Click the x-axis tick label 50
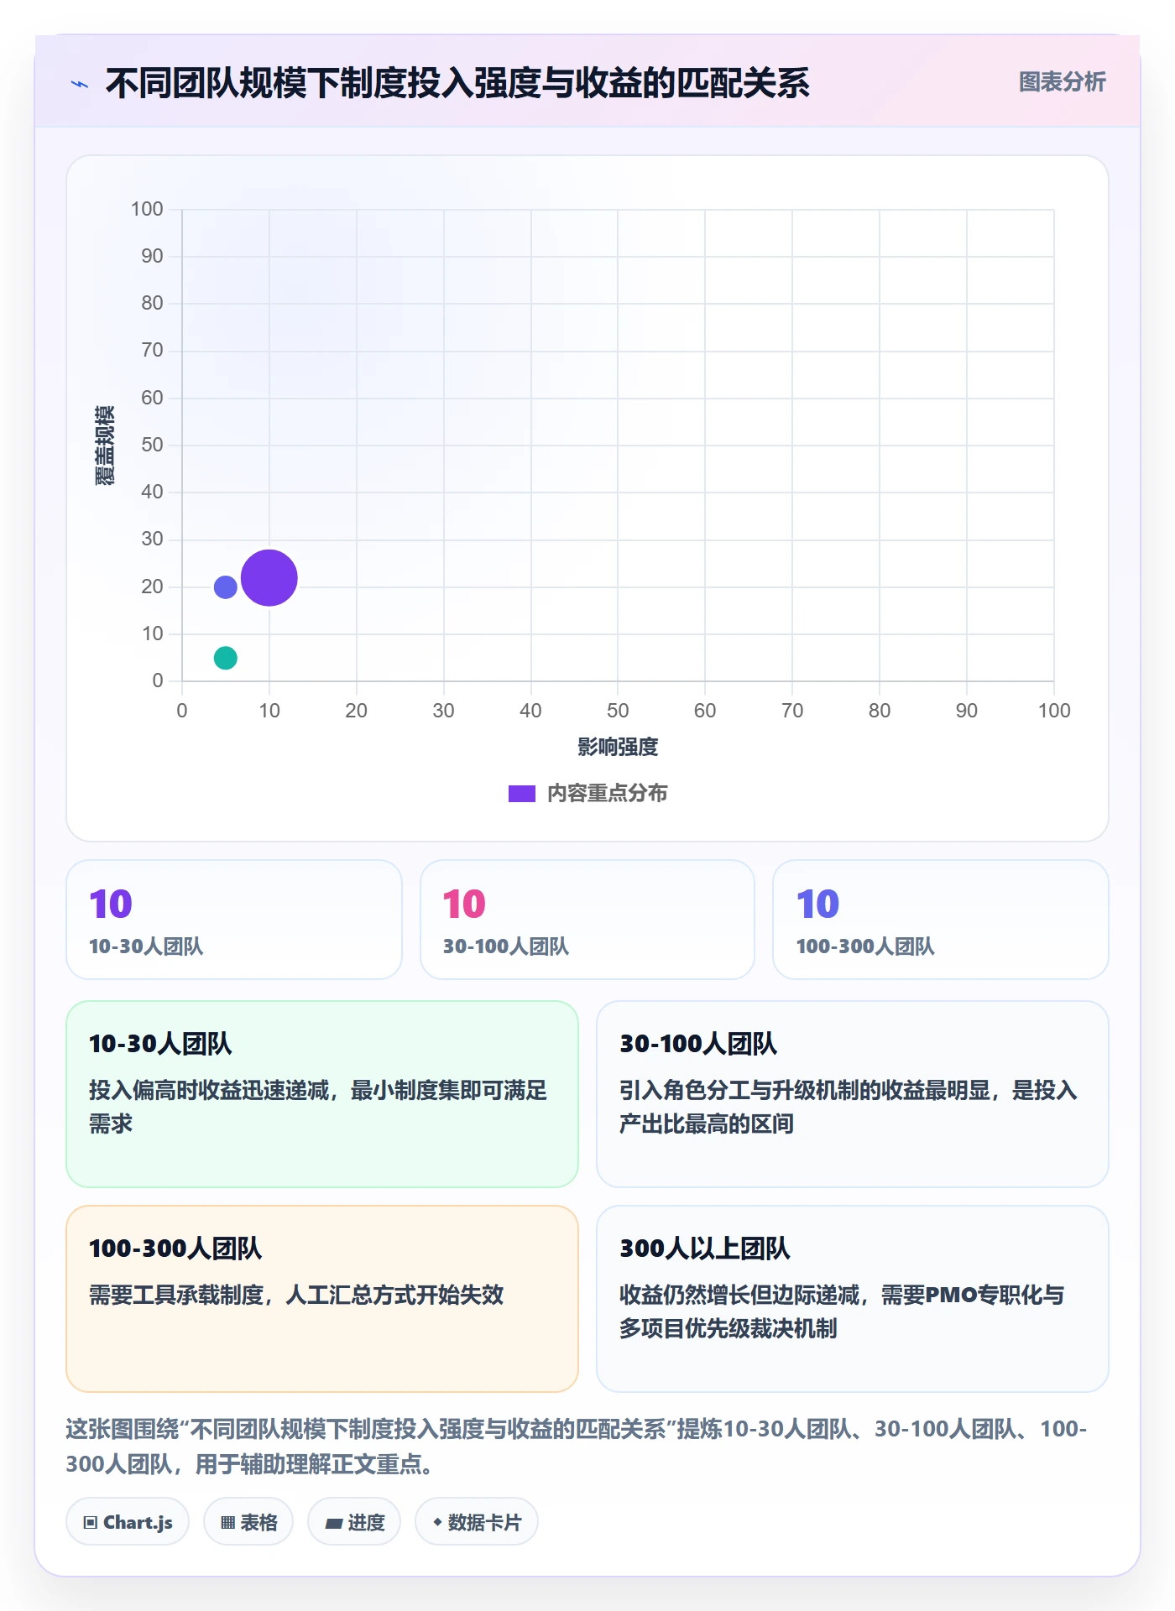This screenshot has width=1175, height=1611. [618, 711]
